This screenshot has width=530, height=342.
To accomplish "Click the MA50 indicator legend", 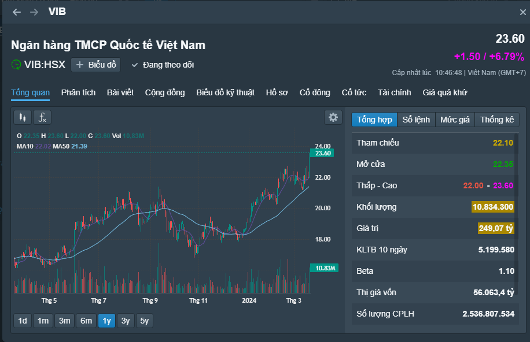I will 70,146.
